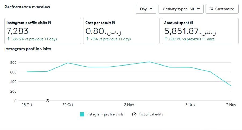Viewport: 242px width, 130px height.
Task: Show info tooltip for Cost per result
Action: (x=113, y=23)
